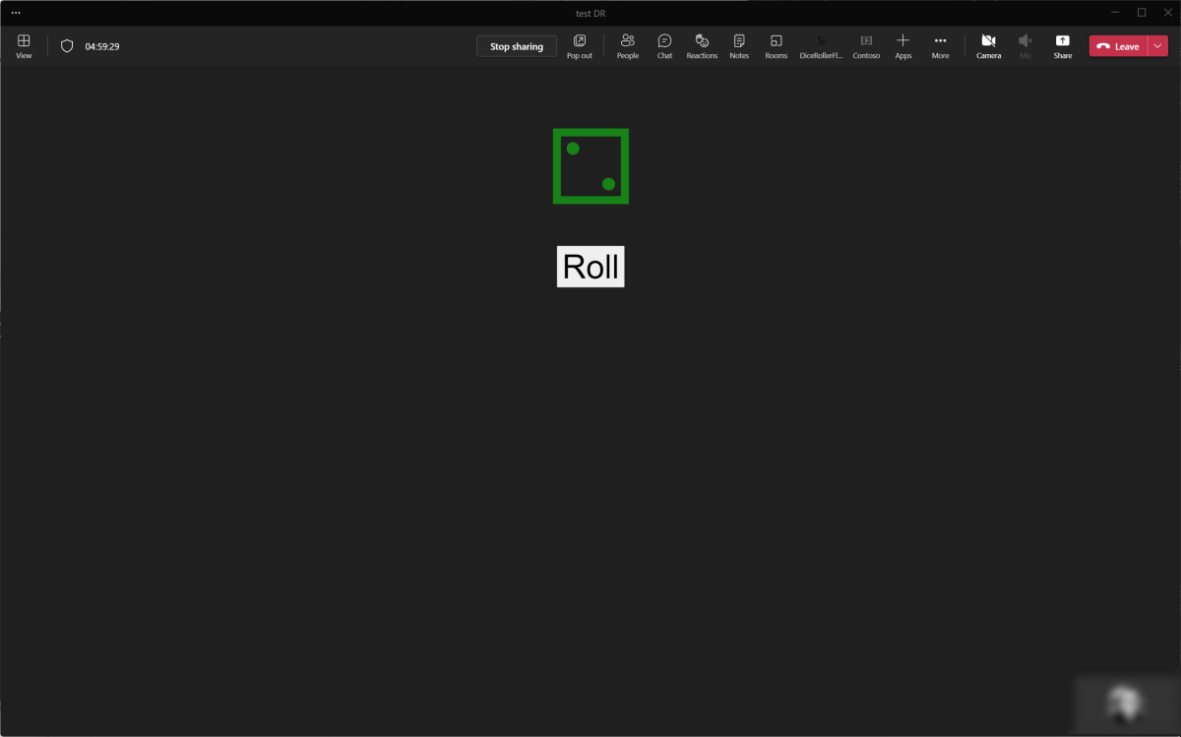Open the People panel

628,46
